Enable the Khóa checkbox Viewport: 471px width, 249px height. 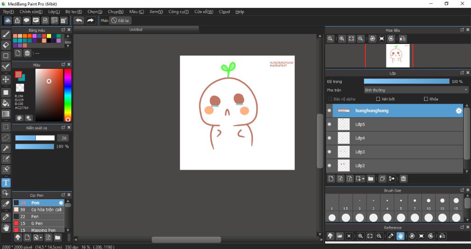[x=425, y=99]
